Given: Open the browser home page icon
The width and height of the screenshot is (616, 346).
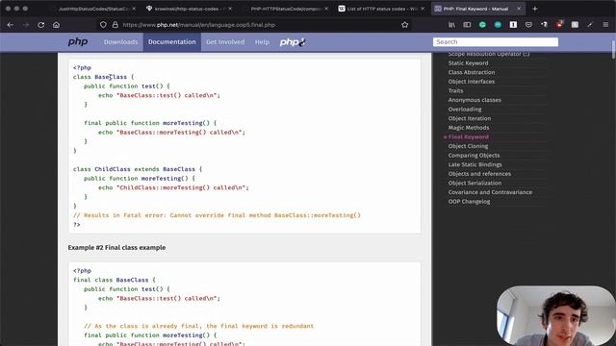Looking at the screenshot, I should click(x=56, y=25).
